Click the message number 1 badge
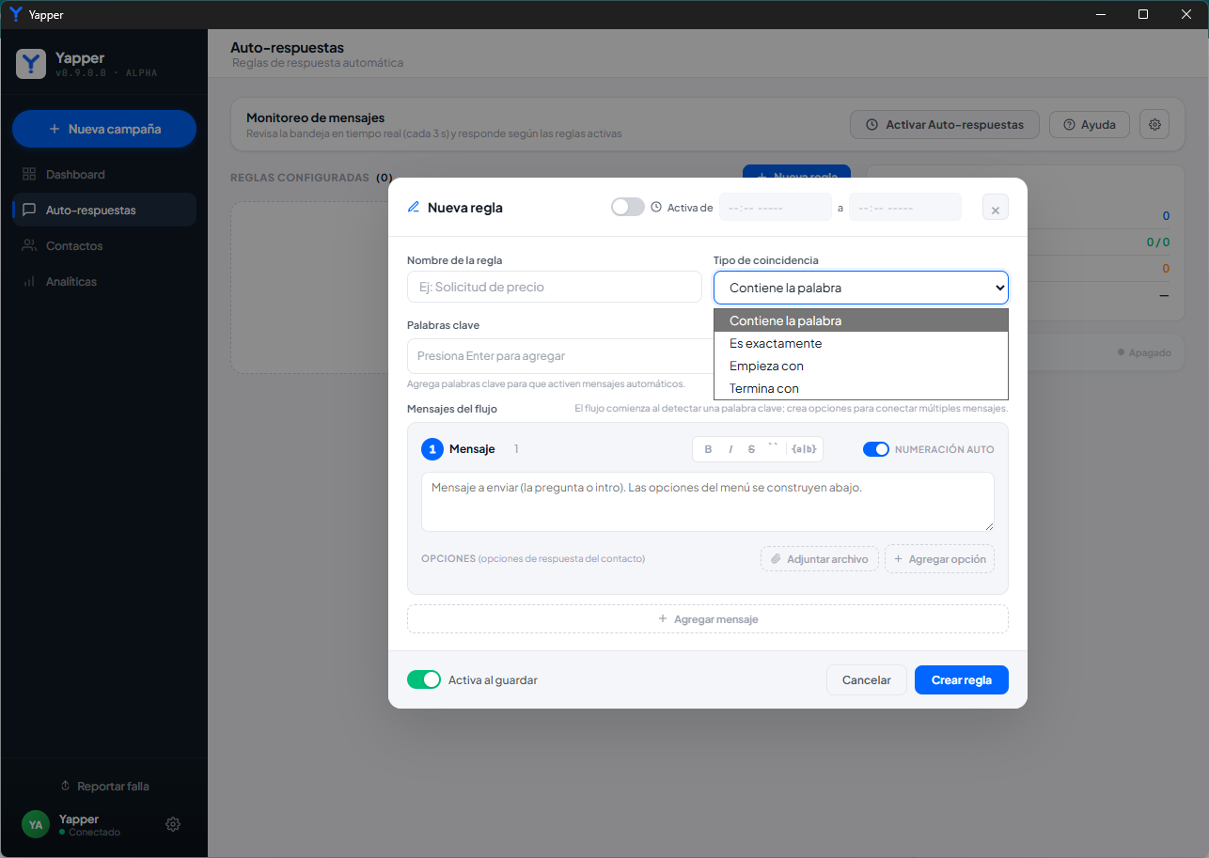 432,449
